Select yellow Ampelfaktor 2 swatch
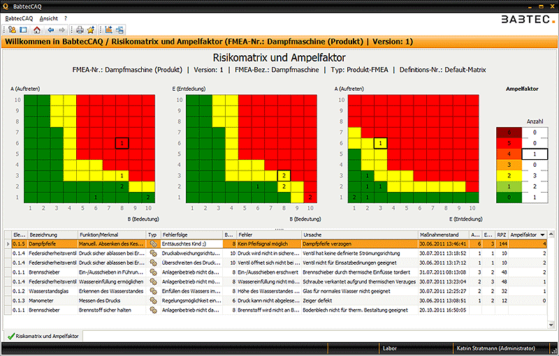Image resolution: width=559 pixels, height=356 pixels. 509,175
